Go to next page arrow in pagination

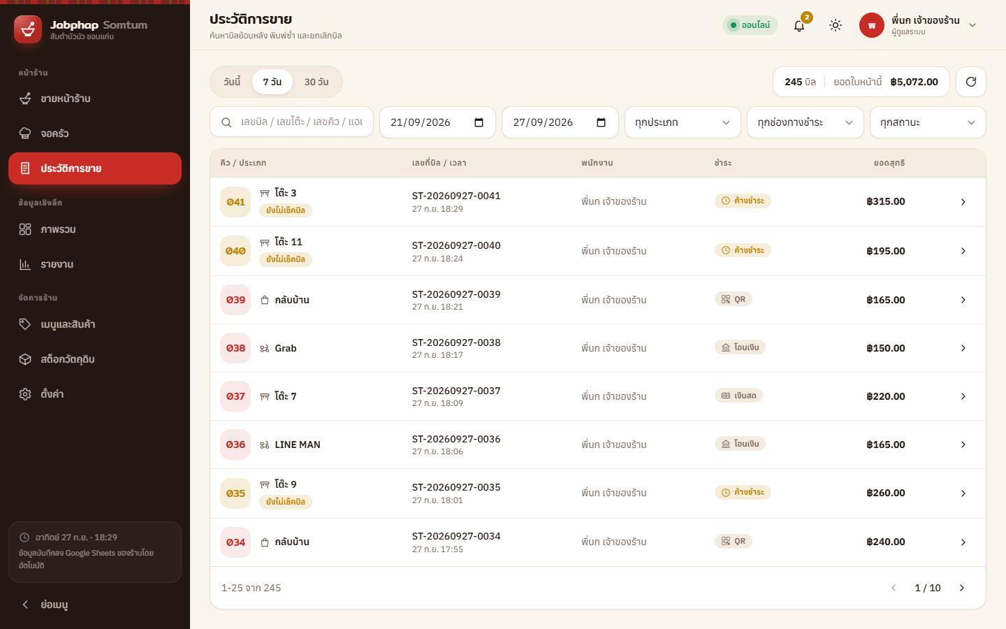click(962, 588)
